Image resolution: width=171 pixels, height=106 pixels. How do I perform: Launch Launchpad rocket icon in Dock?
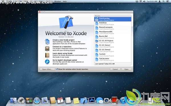[21, 100]
